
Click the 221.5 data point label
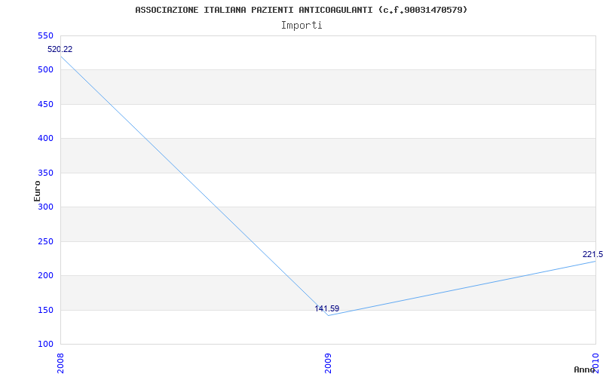592,254
